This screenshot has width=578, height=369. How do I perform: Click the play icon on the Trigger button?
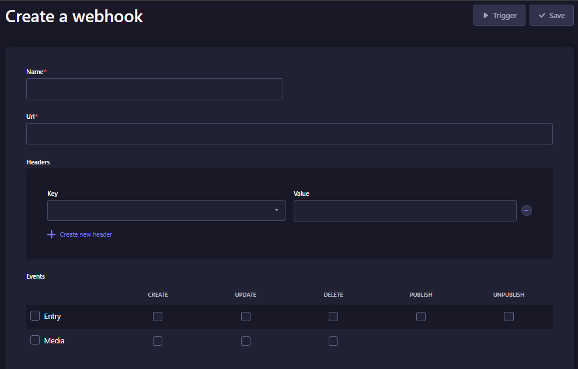tap(486, 16)
